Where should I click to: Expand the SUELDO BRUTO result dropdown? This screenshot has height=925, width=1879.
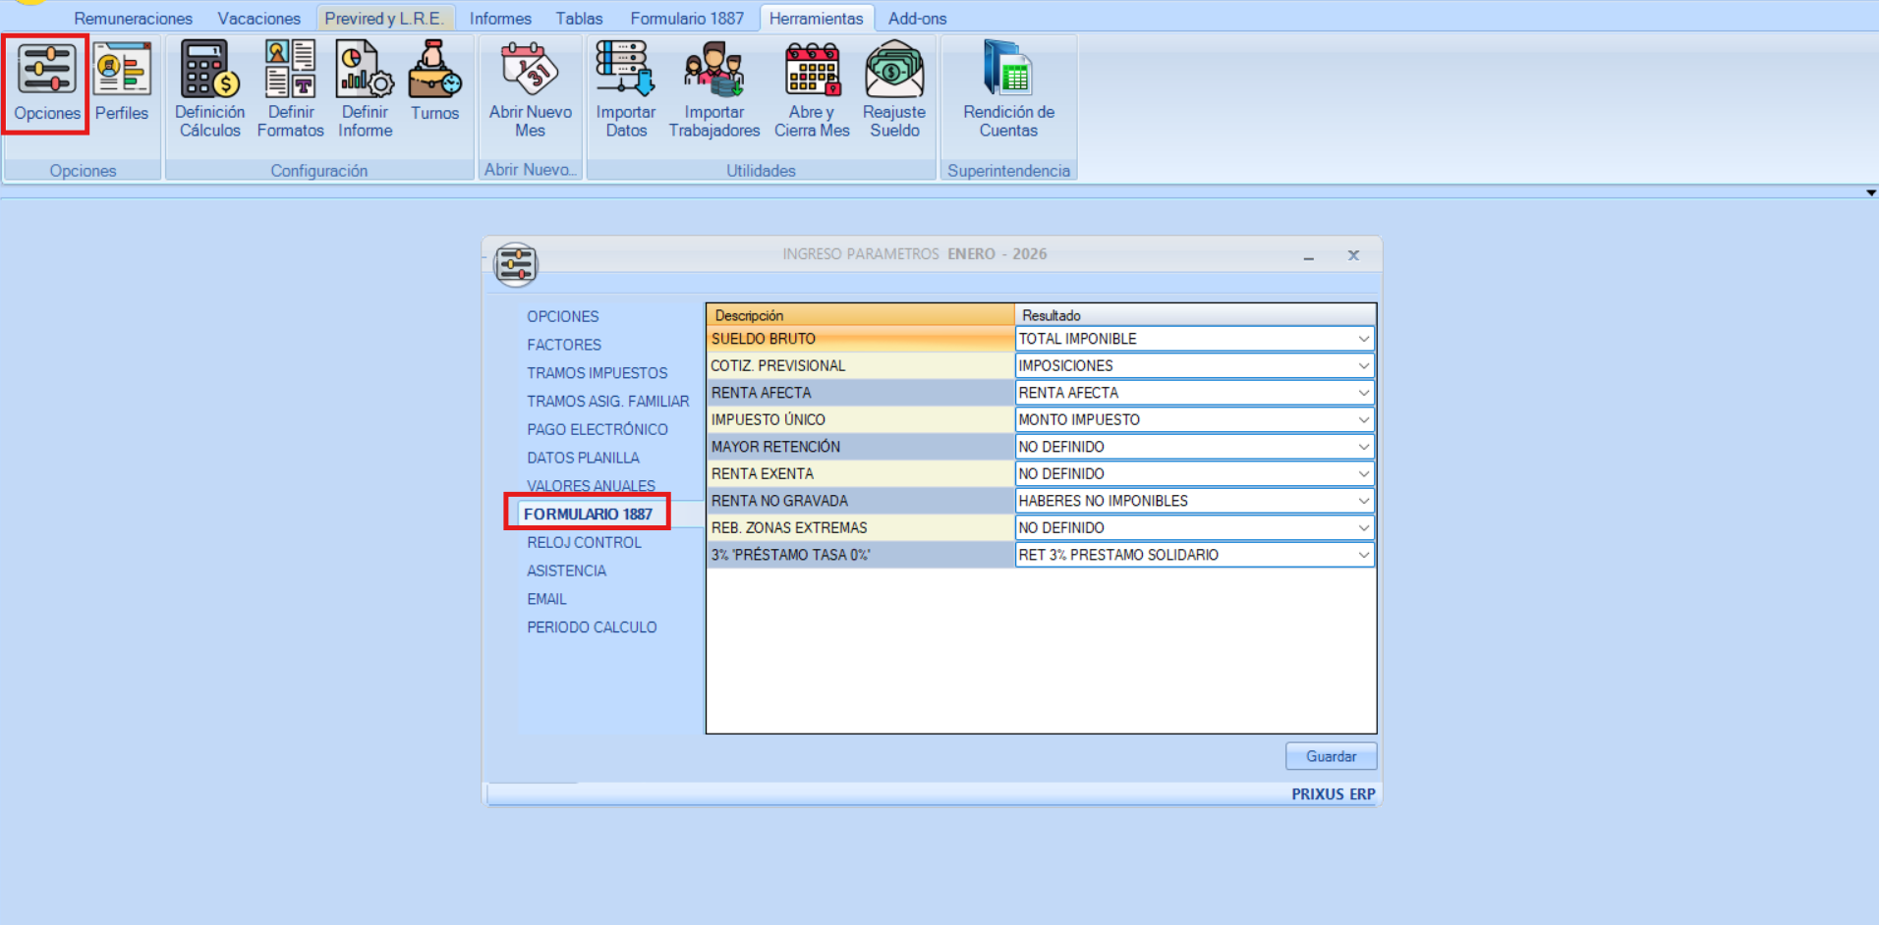pos(1363,339)
